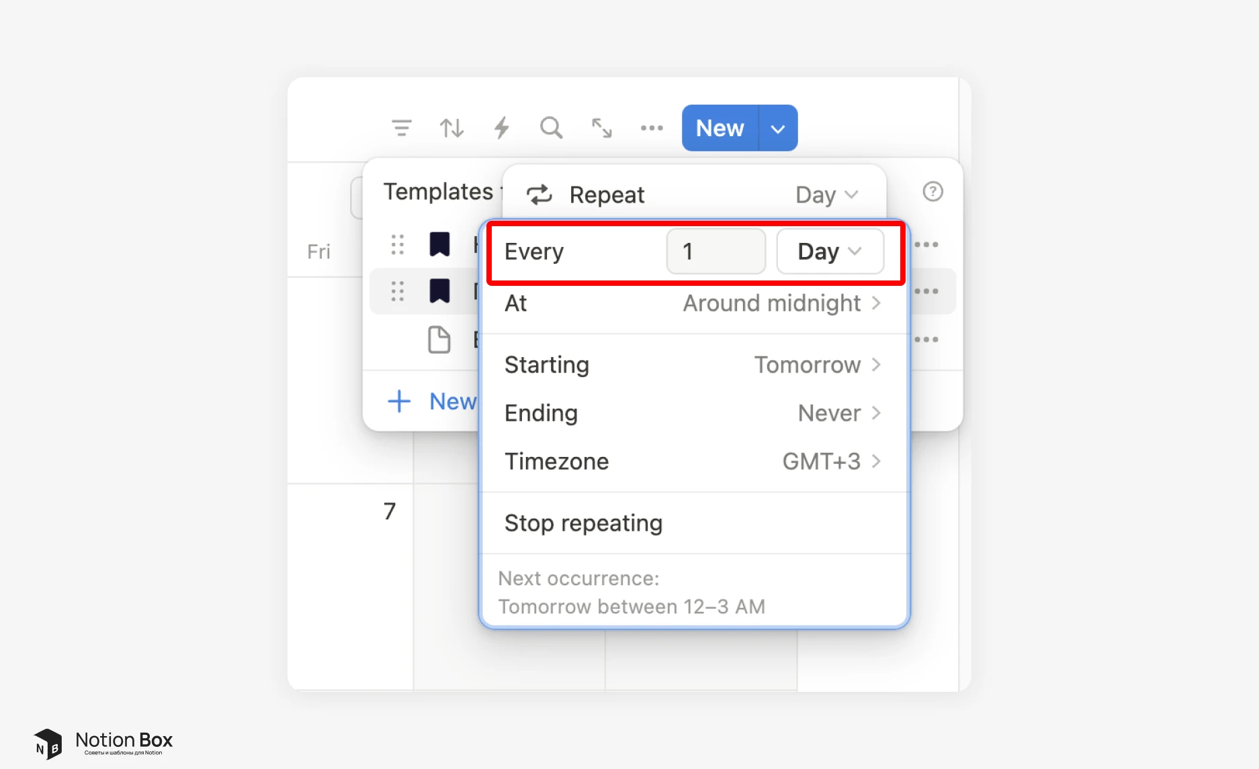Click Stop repeating
Image resolution: width=1259 pixels, height=769 pixels.
pos(583,523)
